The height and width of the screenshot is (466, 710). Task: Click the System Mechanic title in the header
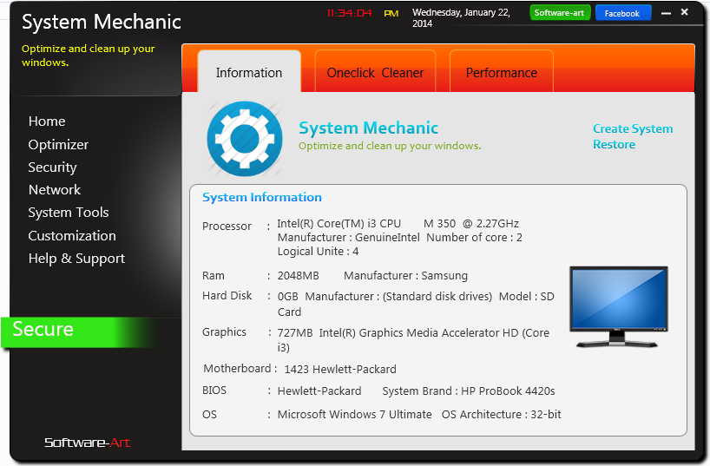click(x=102, y=22)
